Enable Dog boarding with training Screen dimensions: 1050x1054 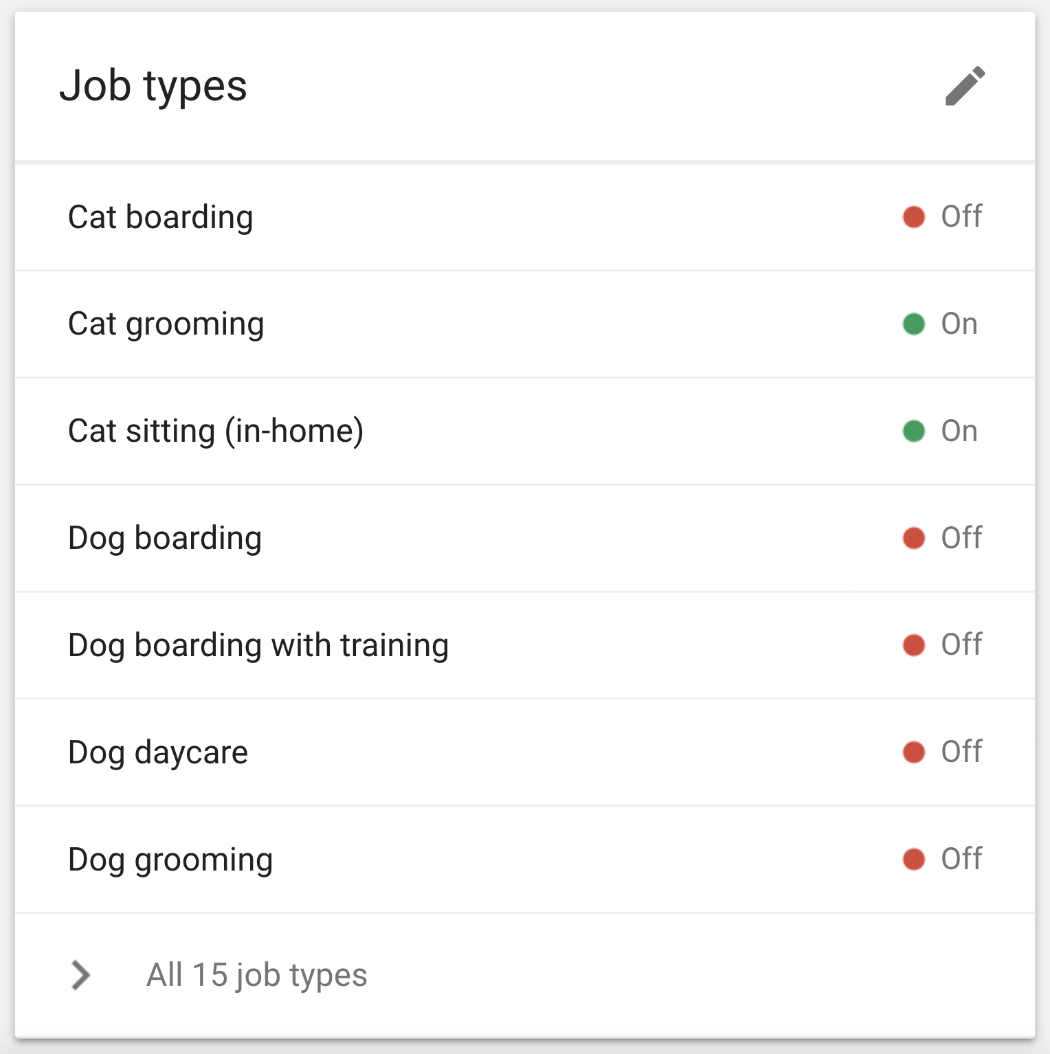click(x=913, y=644)
